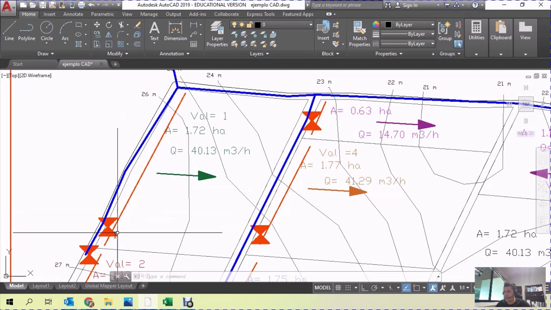Viewport: 551px width, 310px height.
Task: Open the Layout1 tab
Action: coord(41,286)
